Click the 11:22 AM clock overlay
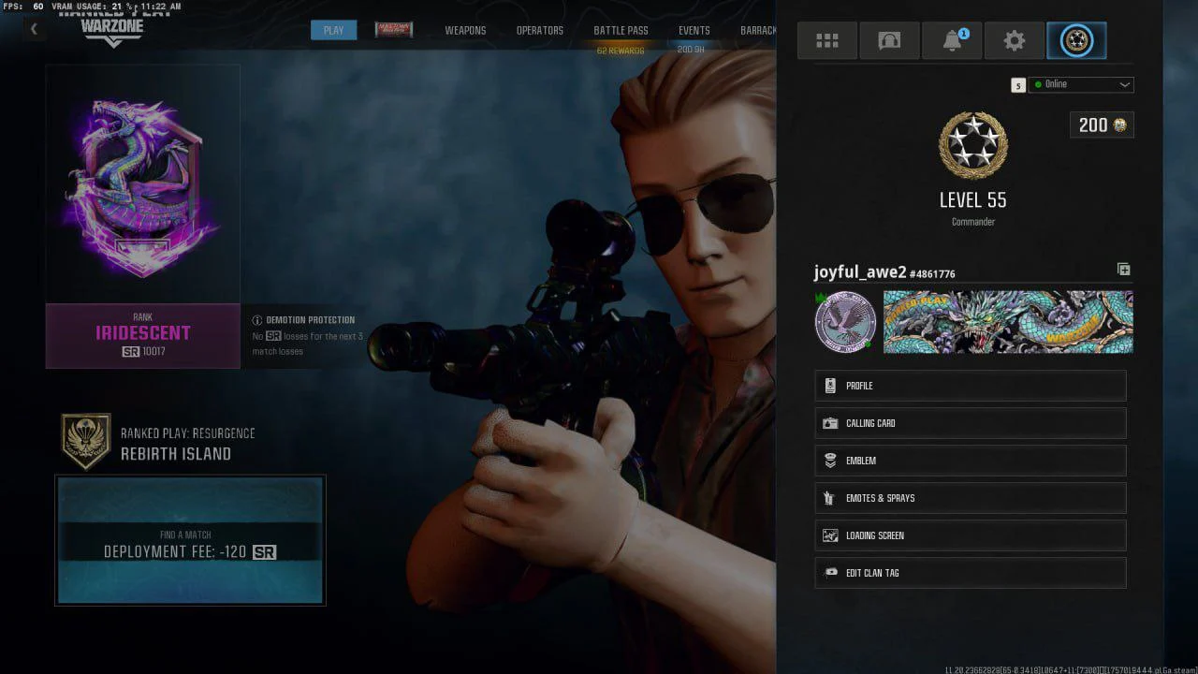This screenshot has width=1198, height=674. coord(160,7)
